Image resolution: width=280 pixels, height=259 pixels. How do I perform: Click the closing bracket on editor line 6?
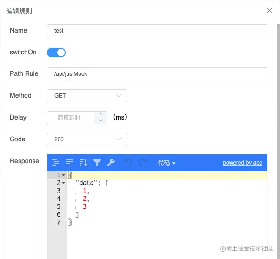(x=77, y=214)
